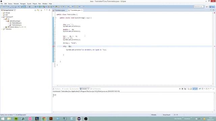Image resolution: width=216 pixels, height=121 pixels.
Task: Click the public class Tutorialdos declaration line
Action: point(67,14)
